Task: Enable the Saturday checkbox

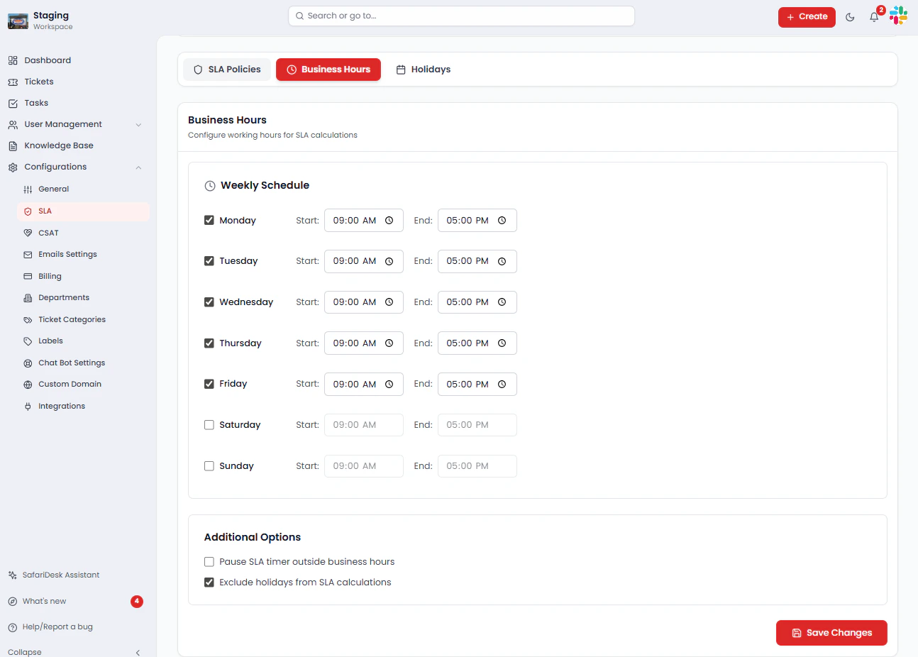Action: (209, 425)
